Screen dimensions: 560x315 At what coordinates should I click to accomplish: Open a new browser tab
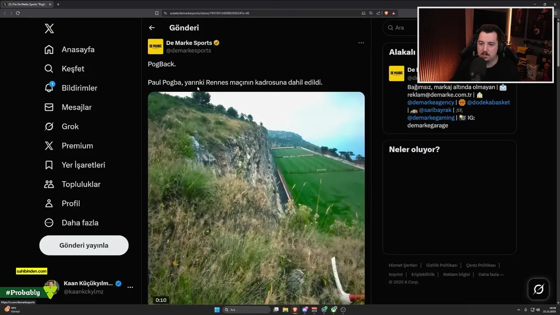(x=58, y=4)
